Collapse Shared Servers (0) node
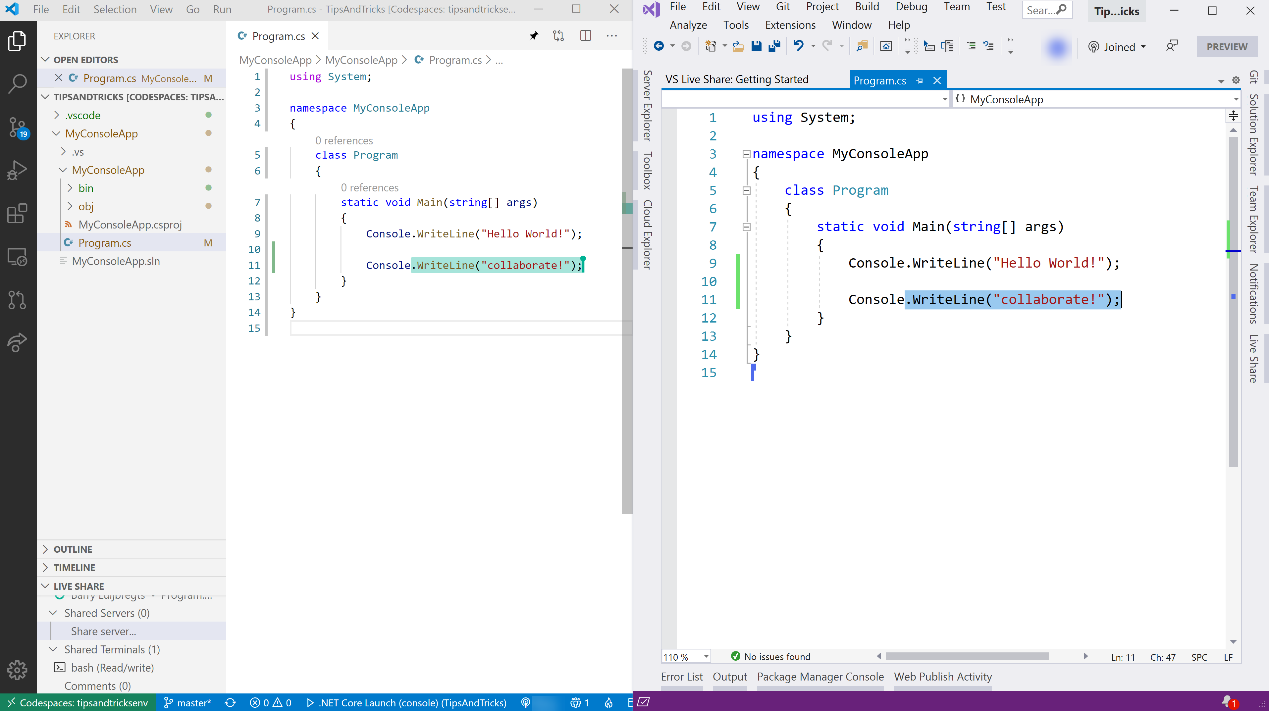Image resolution: width=1269 pixels, height=711 pixels. tap(53, 613)
